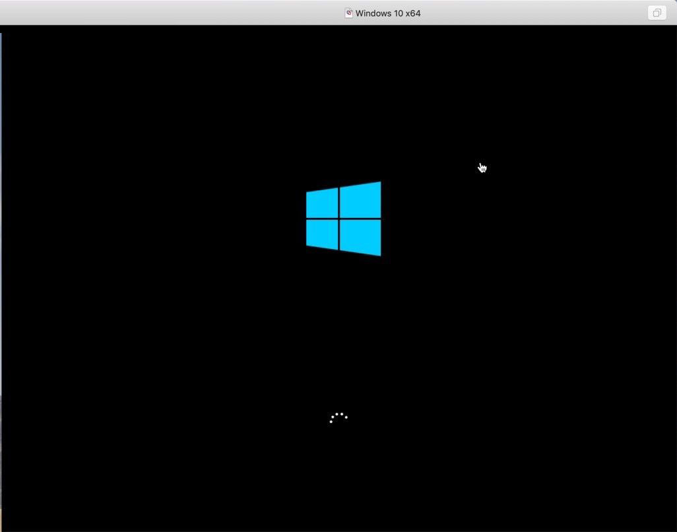This screenshot has width=677, height=532.
Task: Click the hand-shaped pointer on the boot screen
Action: tap(482, 168)
